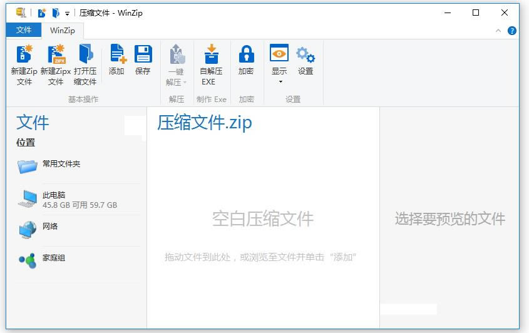
Task: Switch to the WinZip ribbon tab
Action: tap(63, 31)
